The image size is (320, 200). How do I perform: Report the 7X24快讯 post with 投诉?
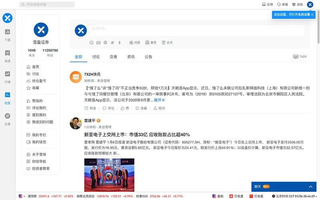[159, 108]
